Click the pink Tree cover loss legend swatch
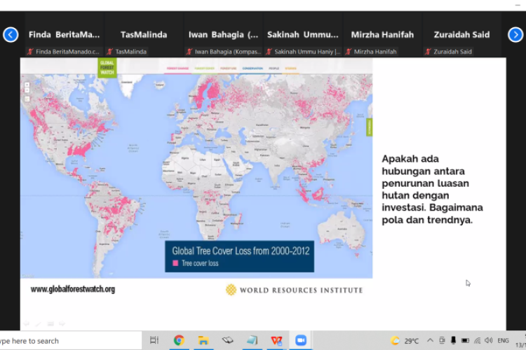The width and height of the screenshot is (526, 350). 175,264
